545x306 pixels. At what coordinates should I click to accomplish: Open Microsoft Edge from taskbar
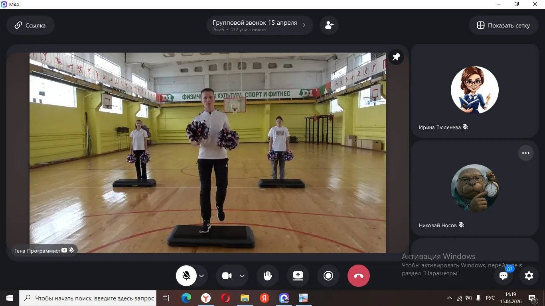click(186, 298)
